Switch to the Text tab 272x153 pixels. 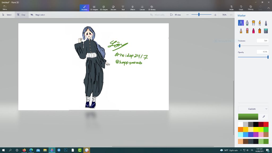[x=123, y=8]
